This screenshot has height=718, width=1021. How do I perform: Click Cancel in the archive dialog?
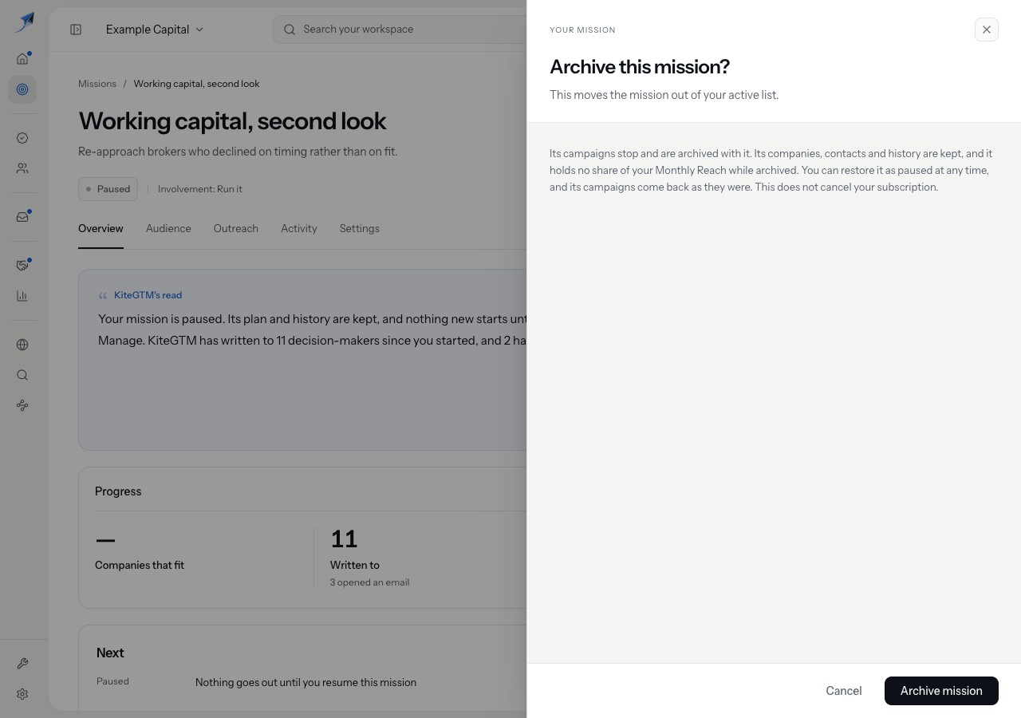coord(844,691)
